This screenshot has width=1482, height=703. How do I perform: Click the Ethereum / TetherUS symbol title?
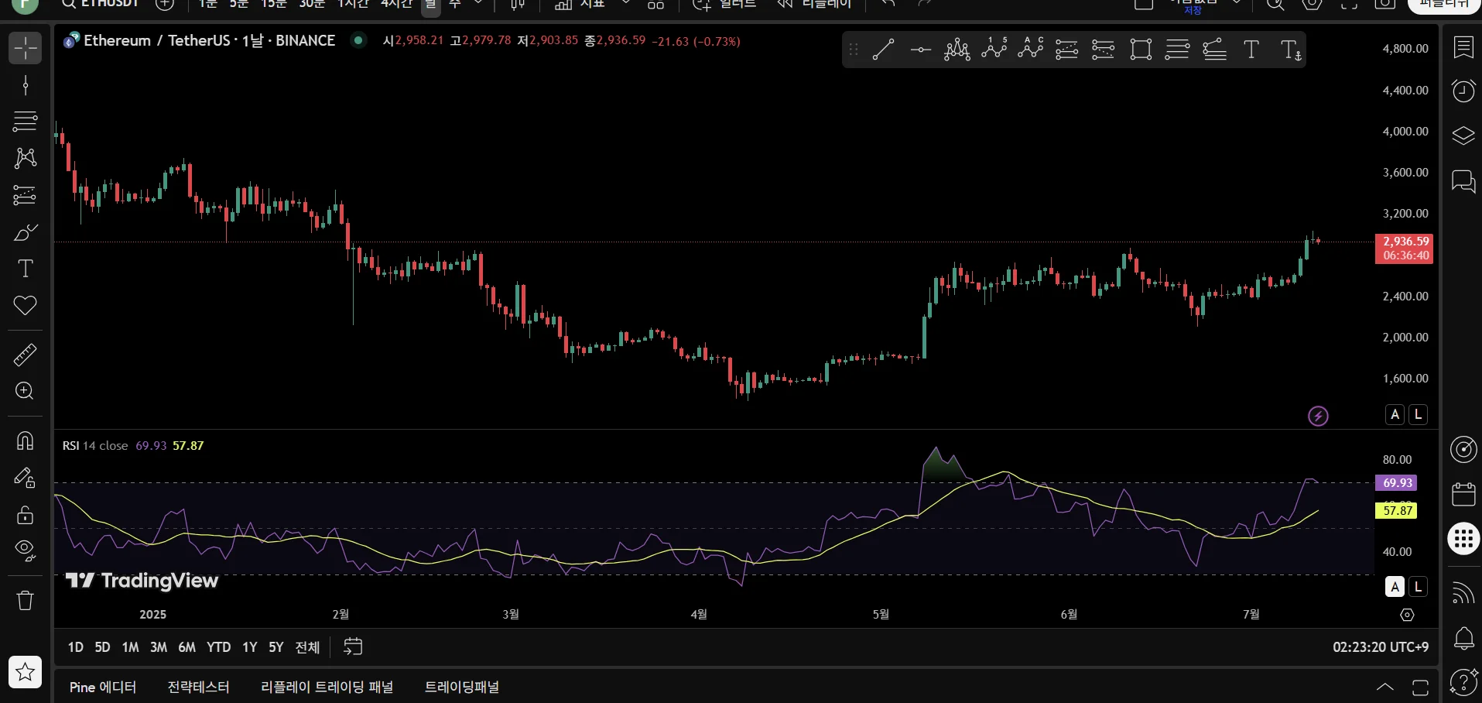pyautogui.click(x=209, y=40)
